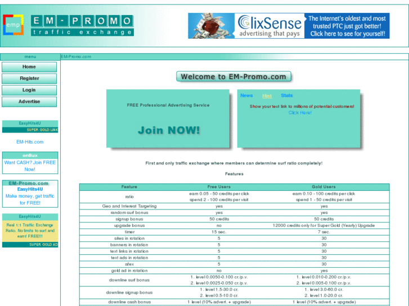Select the first and only traffic exchange tagline
The width and height of the screenshot is (409, 306).
coord(234,163)
